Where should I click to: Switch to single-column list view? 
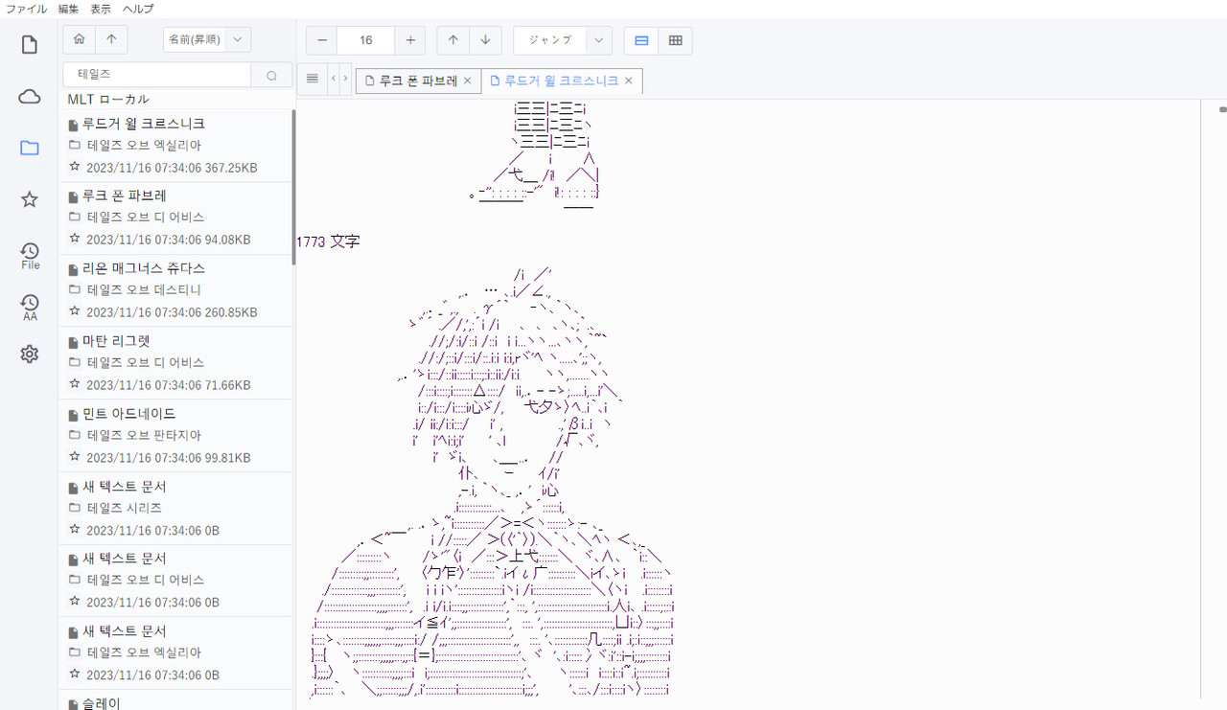[x=641, y=40]
